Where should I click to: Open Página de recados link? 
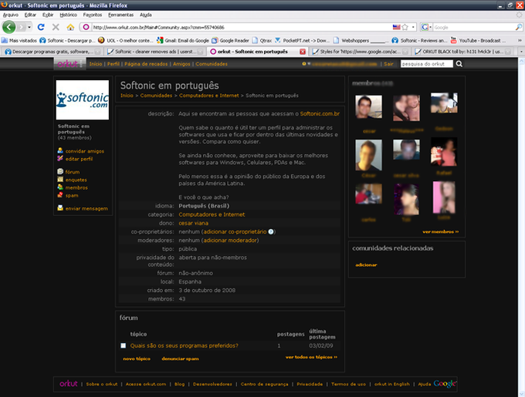point(146,64)
